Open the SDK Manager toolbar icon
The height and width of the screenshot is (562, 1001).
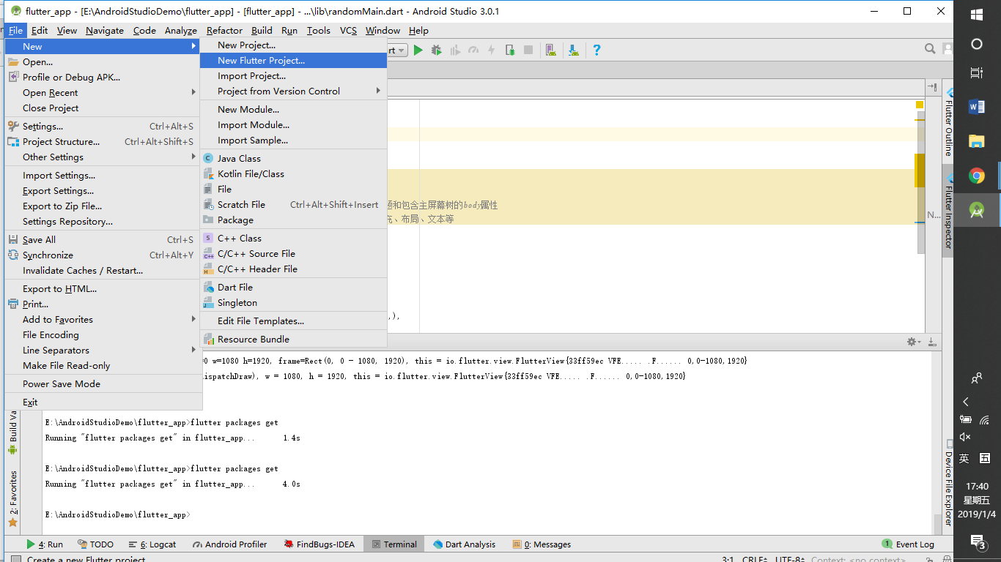[x=573, y=50]
